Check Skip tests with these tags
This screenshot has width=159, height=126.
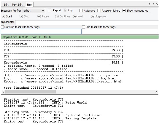coord(84,27)
